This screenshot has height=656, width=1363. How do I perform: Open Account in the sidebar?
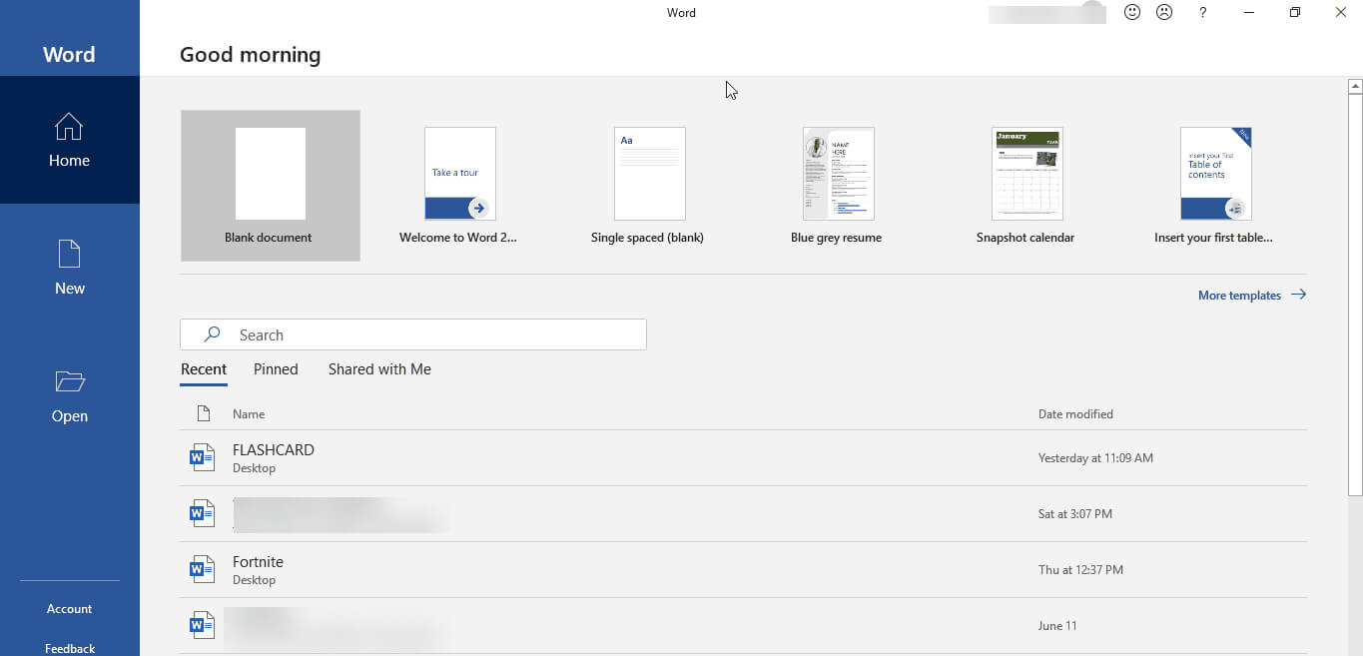pyautogui.click(x=70, y=609)
